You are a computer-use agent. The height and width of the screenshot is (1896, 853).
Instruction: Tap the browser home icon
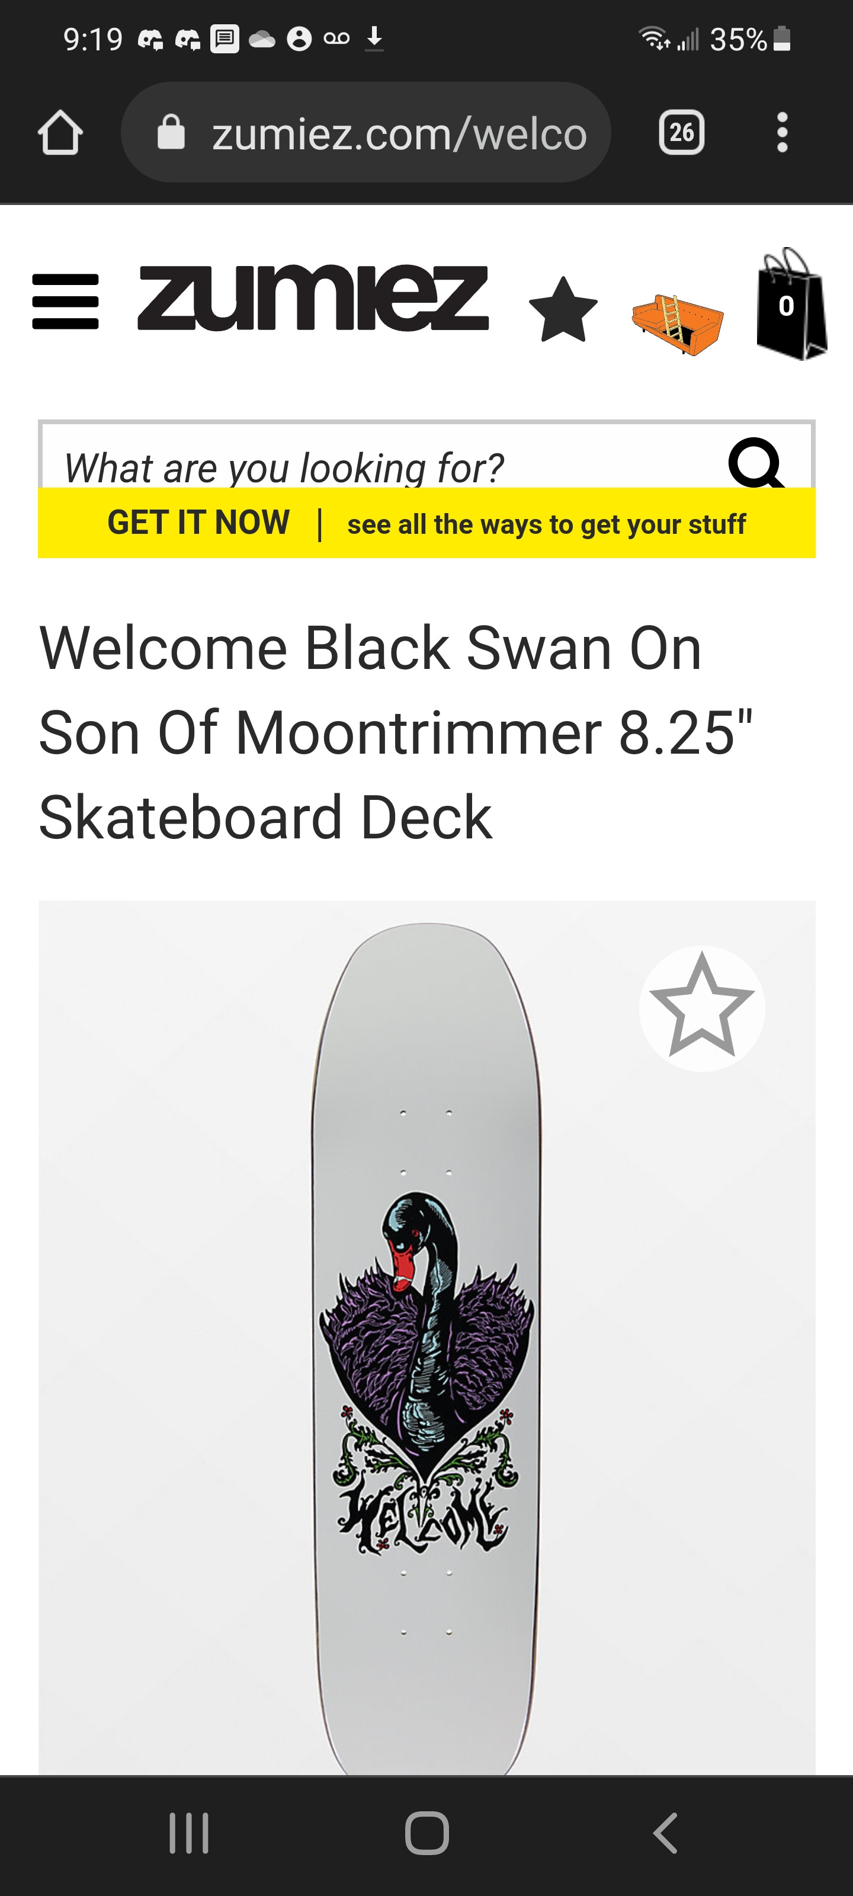click(60, 133)
